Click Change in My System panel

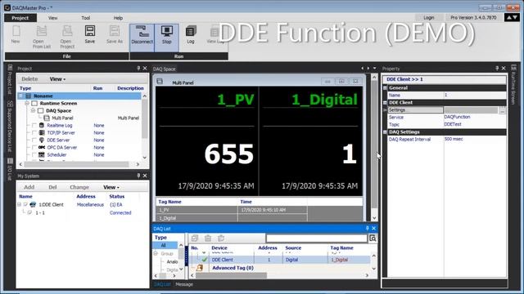[x=79, y=187]
